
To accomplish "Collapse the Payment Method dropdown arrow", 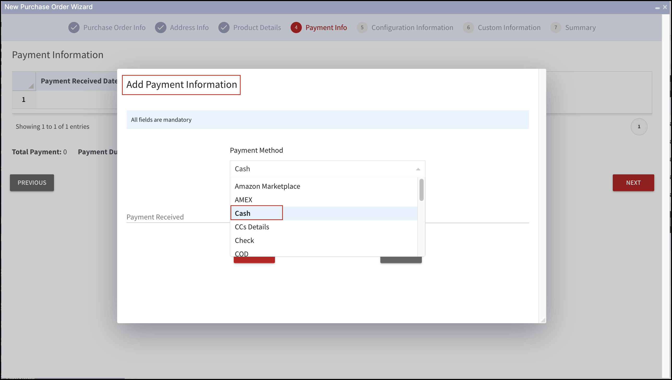I will 418,169.
